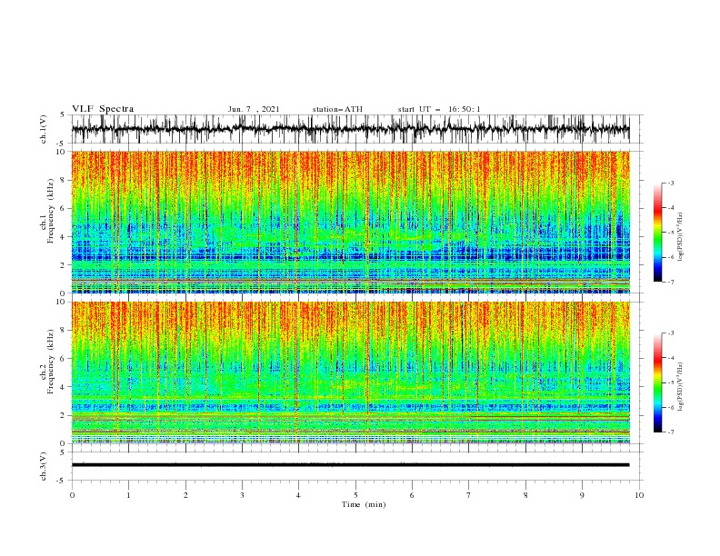Click time-axis tick label "3"
The width and height of the screenshot is (720, 556).
242,495
